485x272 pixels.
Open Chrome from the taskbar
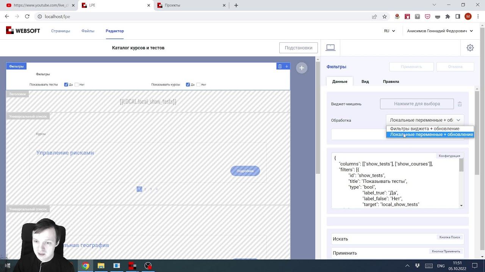tap(86, 266)
